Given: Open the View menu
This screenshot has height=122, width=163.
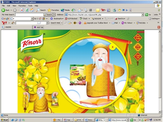Looking at the screenshot, I should coord(14,6).
